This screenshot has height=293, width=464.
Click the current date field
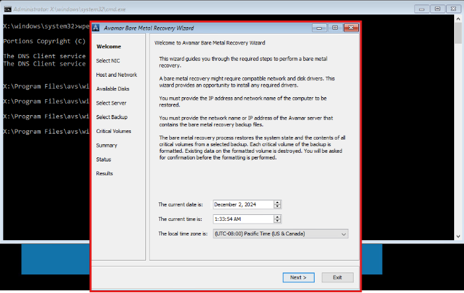(243, 204)
